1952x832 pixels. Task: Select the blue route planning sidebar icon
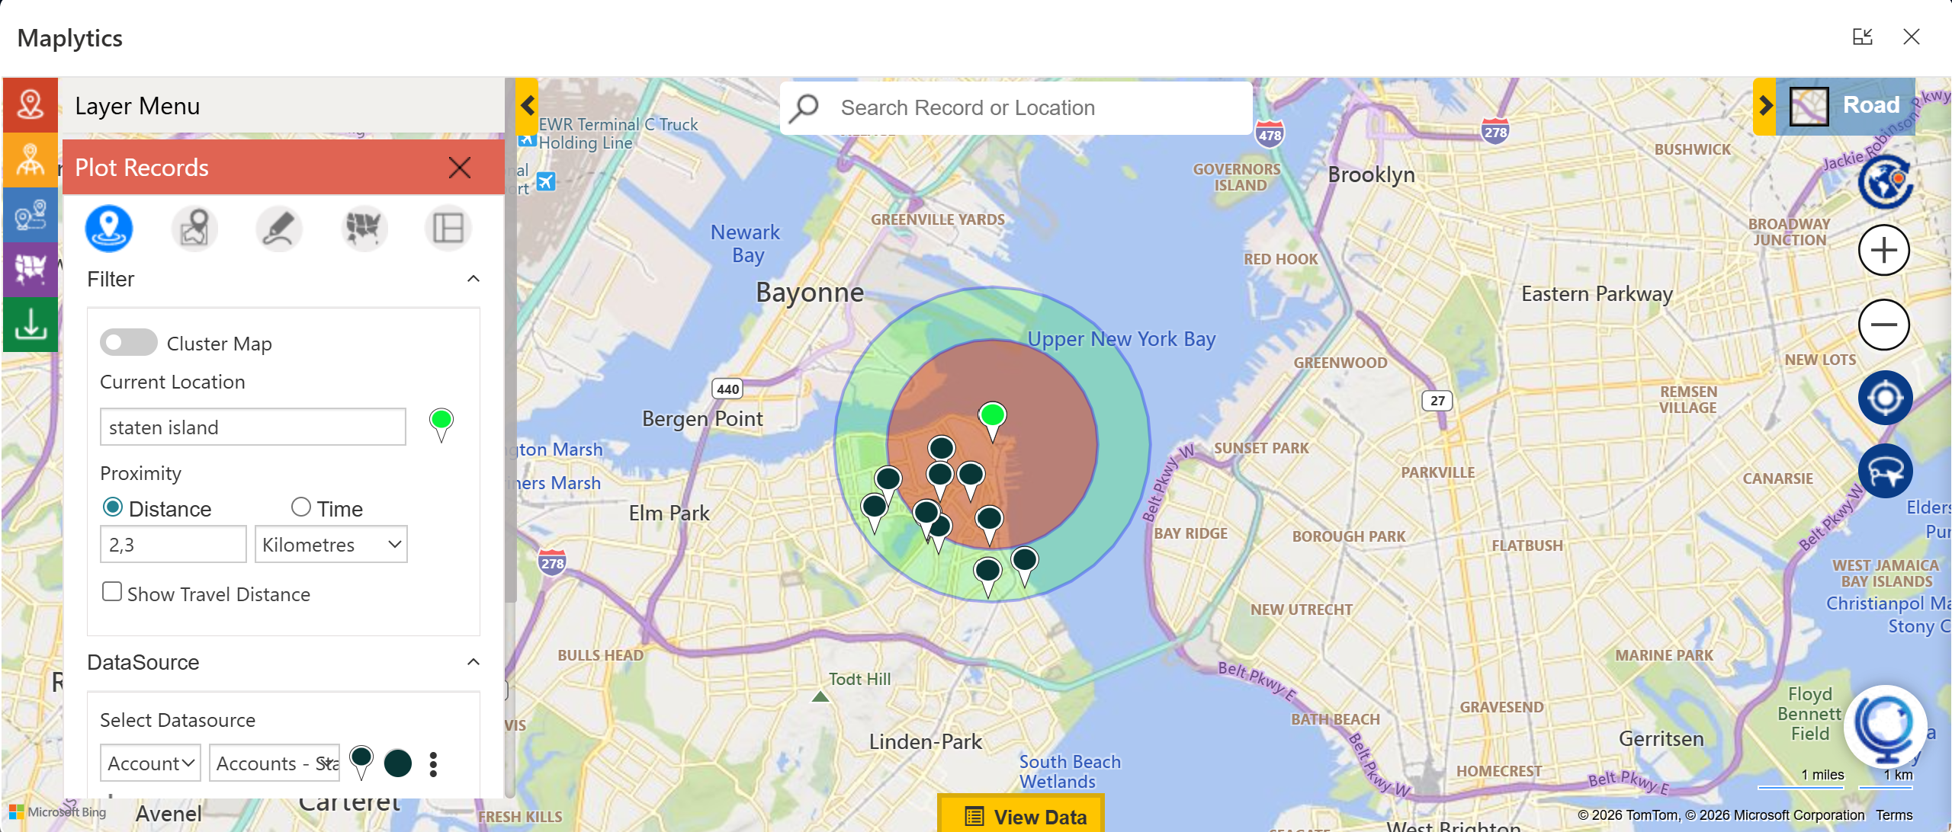[x=30, y=216]
